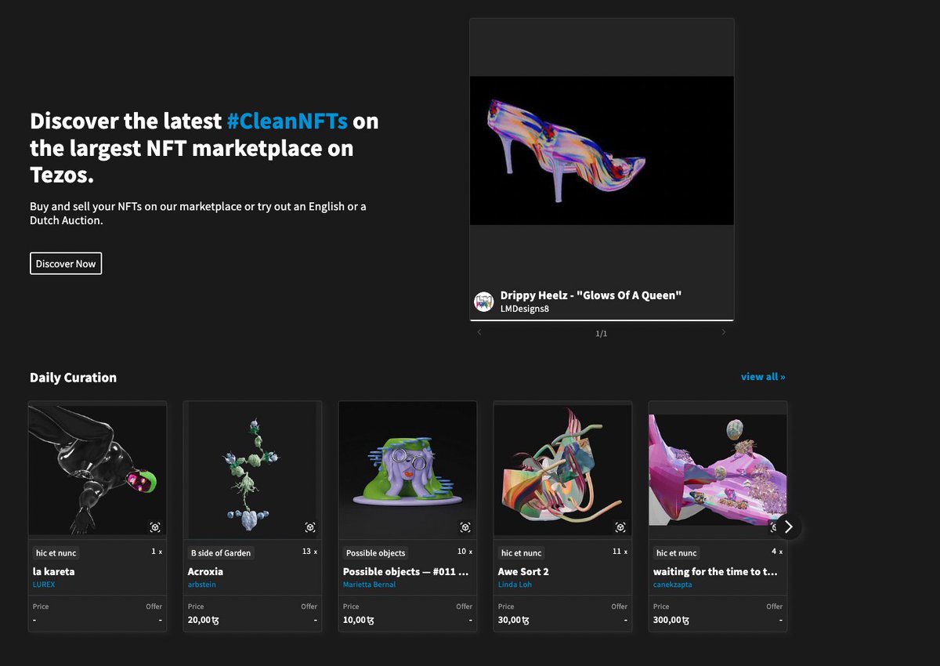Click the Daily Curation heading
The height and width of the screenshot is (666, 940).
(73, 378)
